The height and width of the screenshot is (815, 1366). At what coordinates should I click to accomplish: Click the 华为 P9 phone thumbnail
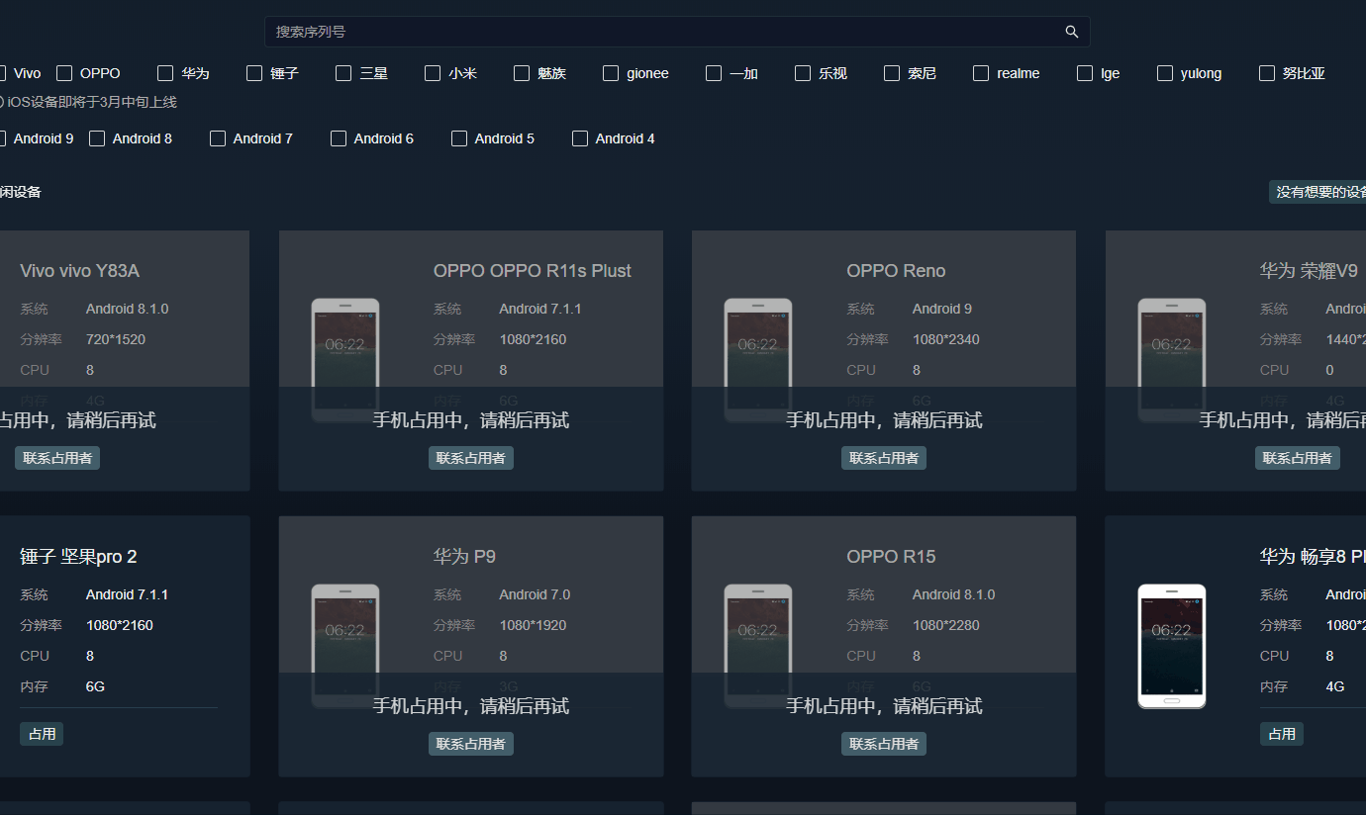(x=345, y=646)
